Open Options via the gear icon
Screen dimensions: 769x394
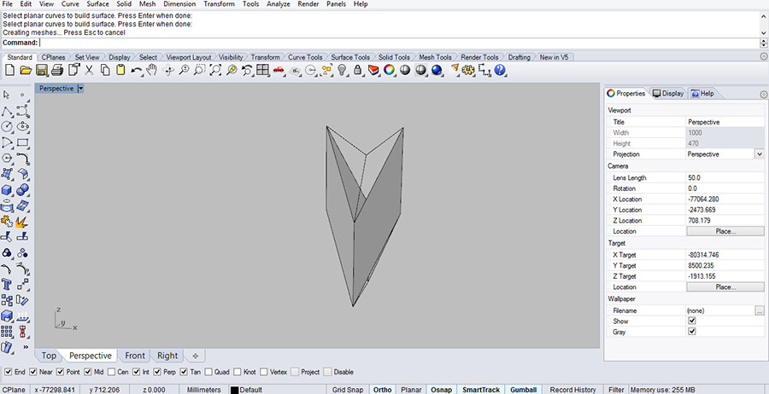468,70
